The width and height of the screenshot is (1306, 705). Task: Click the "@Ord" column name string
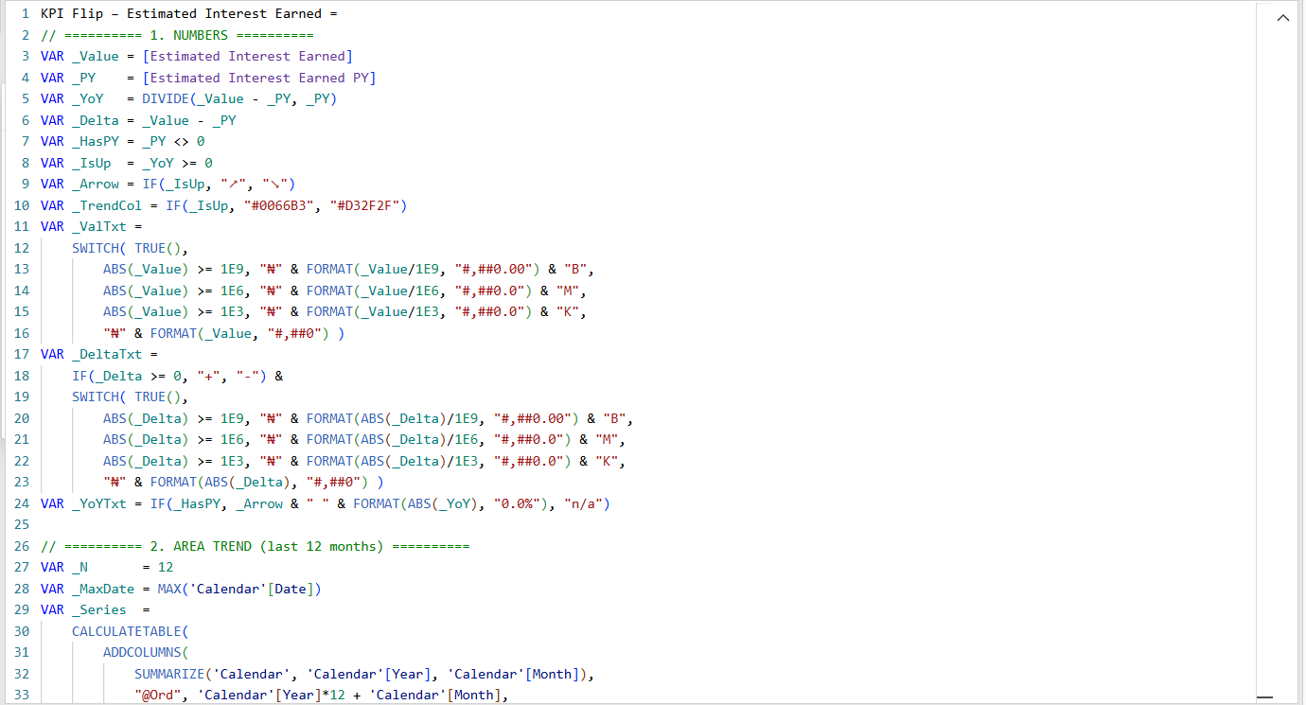158,695
